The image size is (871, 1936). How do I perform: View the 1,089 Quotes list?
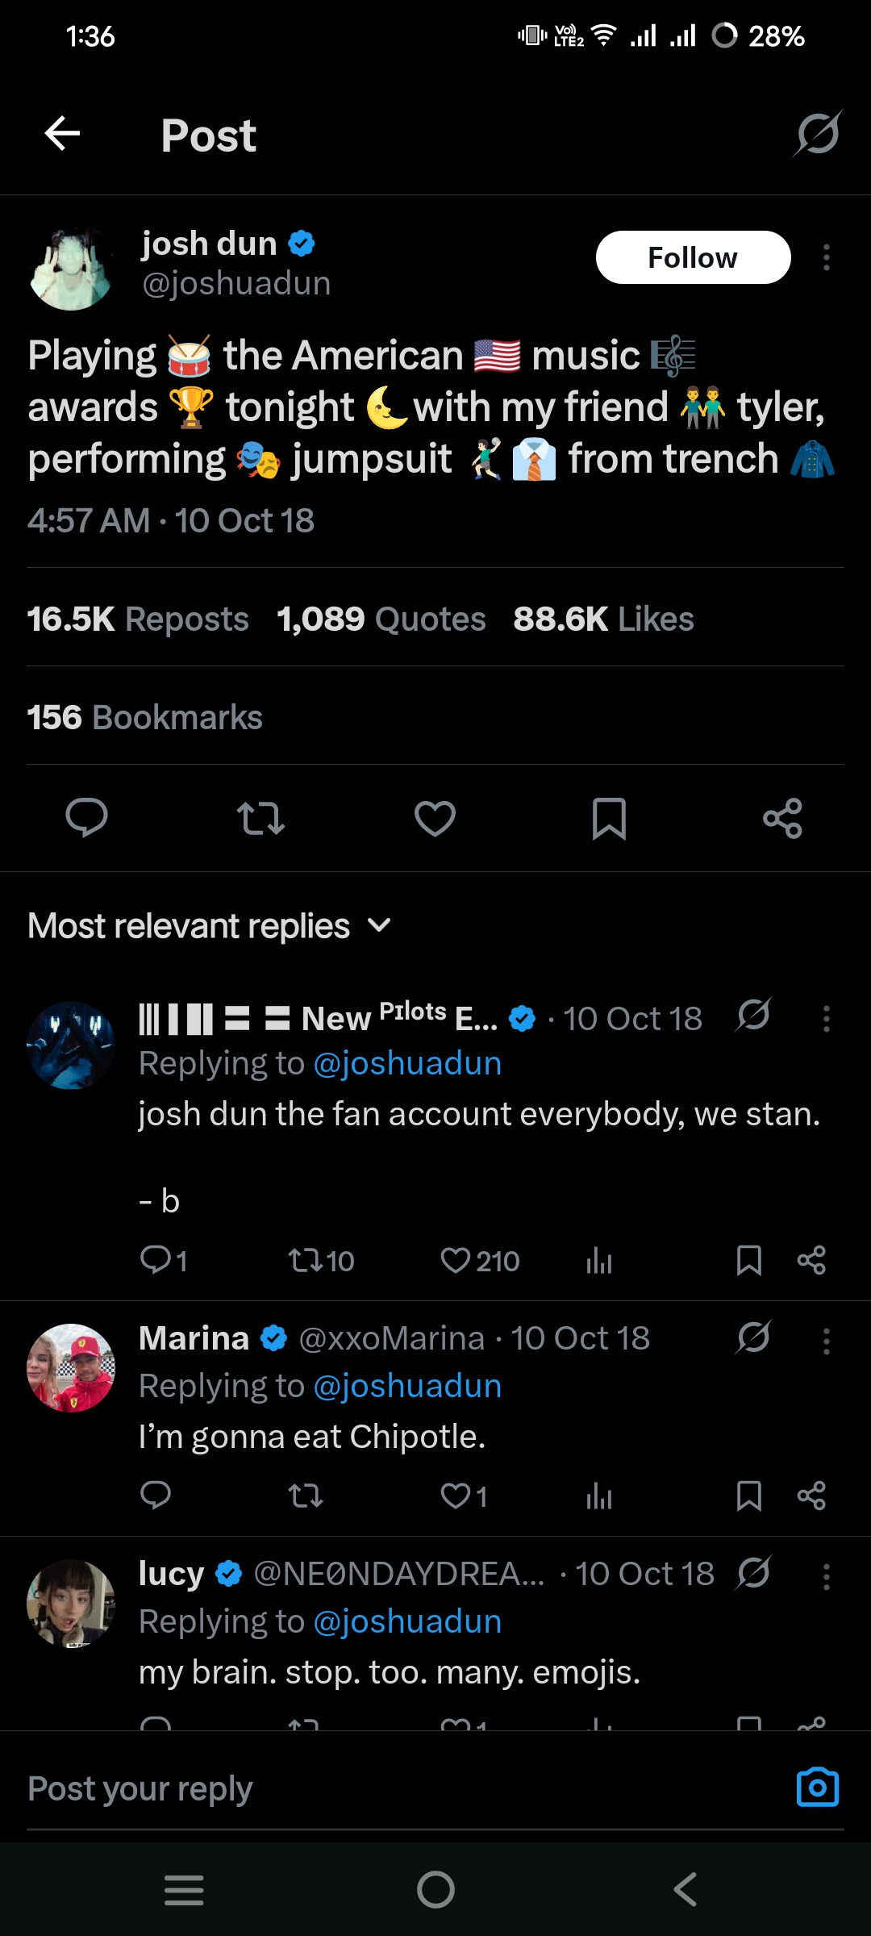[381, 620]
